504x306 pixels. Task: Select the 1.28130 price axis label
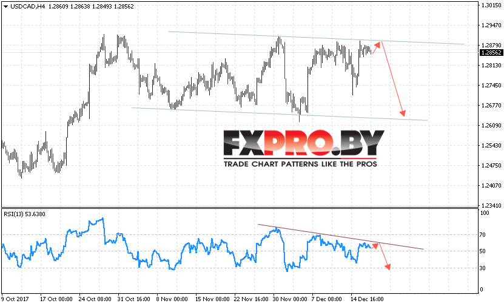click(x=491, y=66)
